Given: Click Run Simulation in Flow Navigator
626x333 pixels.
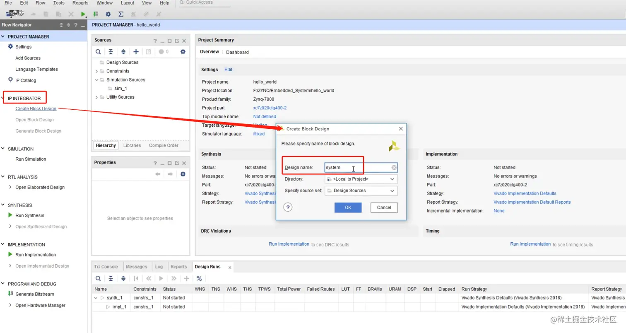Looking at the screenshot, I should pyautogui.click(x=31, y=159).
